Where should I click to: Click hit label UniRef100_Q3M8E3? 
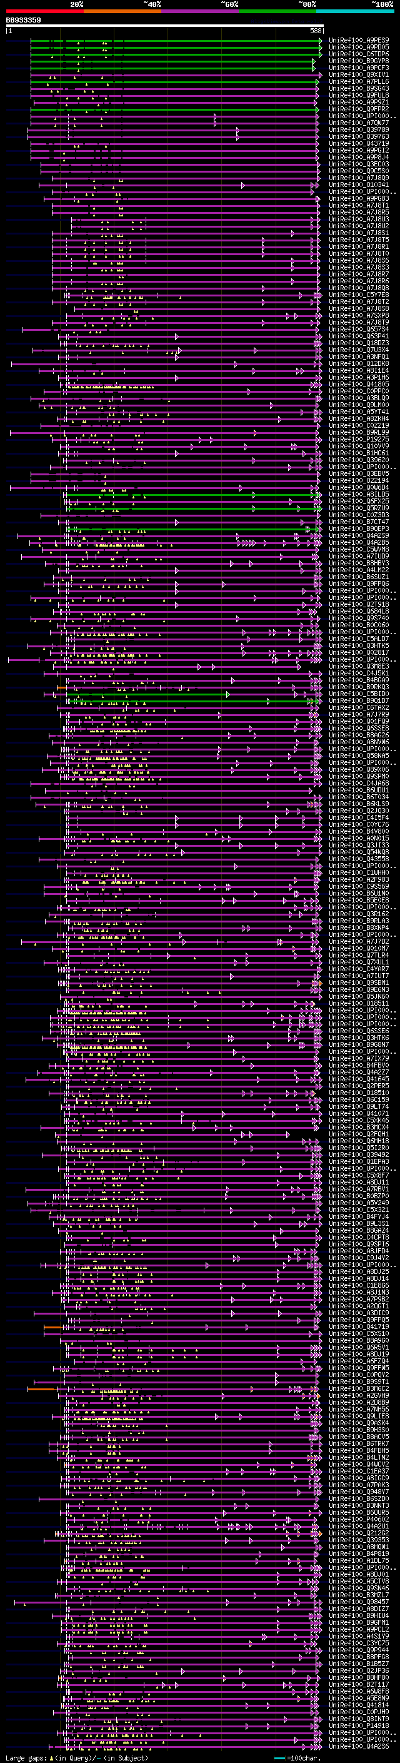pyautogui.click(x=359, y=666)
